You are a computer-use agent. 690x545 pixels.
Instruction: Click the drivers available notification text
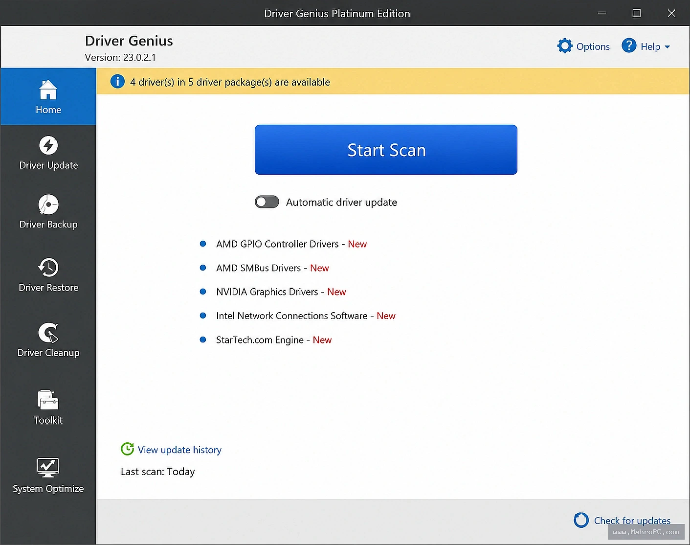[x=230, y=82]
